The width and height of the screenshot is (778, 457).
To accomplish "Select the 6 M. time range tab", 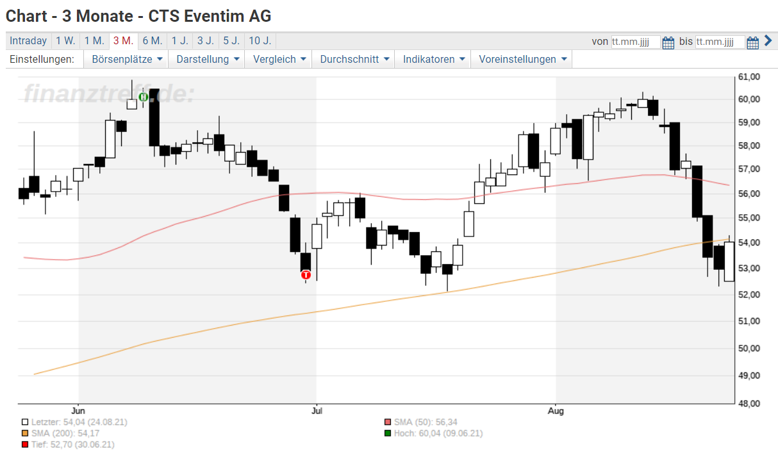I will coord(152,41).
